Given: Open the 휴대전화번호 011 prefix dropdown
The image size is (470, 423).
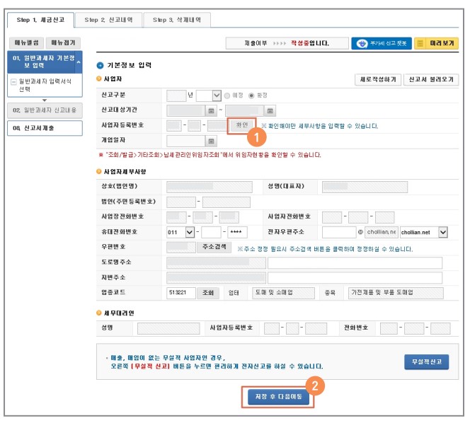Looking at the screenshot, I should [180, 232].
